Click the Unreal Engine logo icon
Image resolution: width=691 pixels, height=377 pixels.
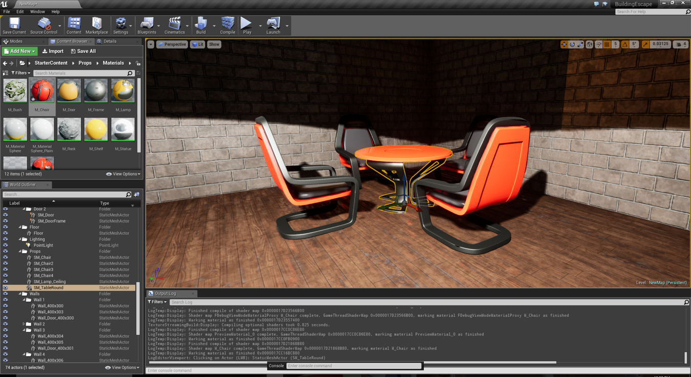tap(5, 4)
